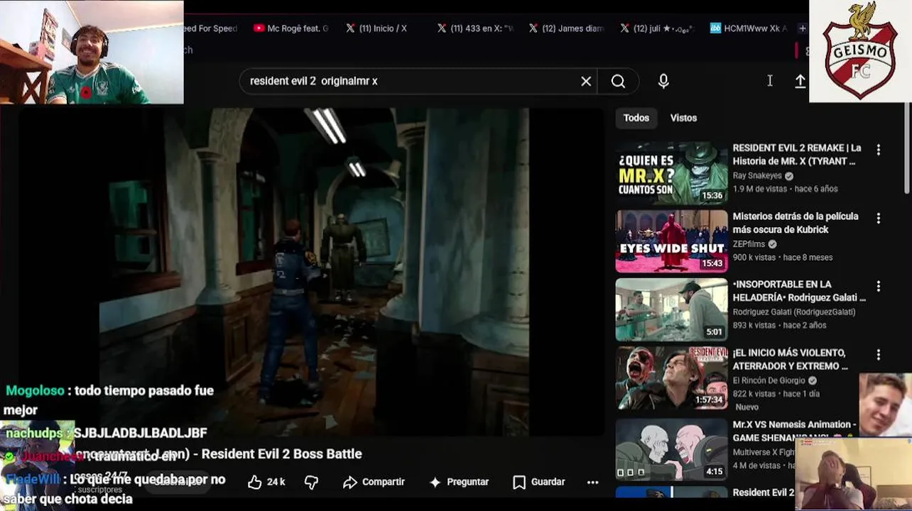Screen dimensions: 912x511
Task: Click chat message from nachudps
Action: pos(107,433)
